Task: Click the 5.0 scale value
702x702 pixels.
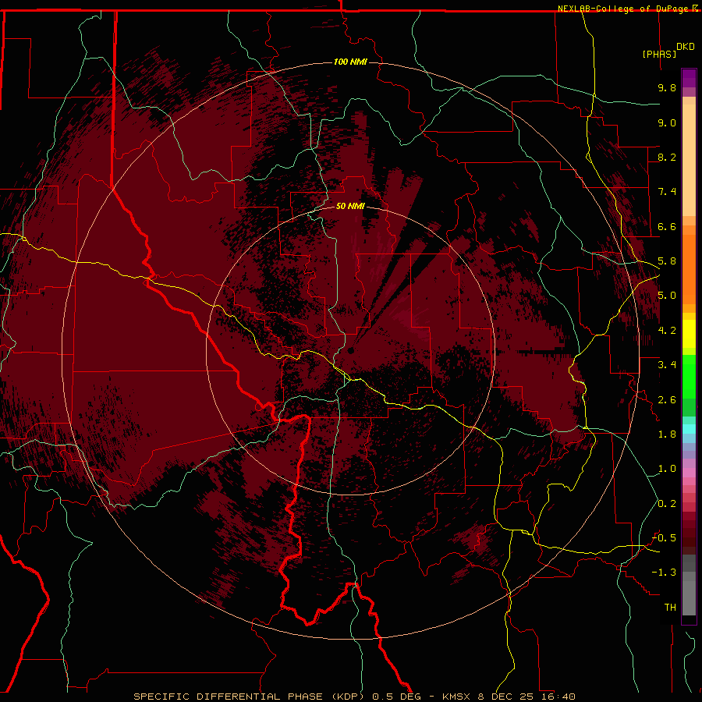Action: [x=667, y=296]
